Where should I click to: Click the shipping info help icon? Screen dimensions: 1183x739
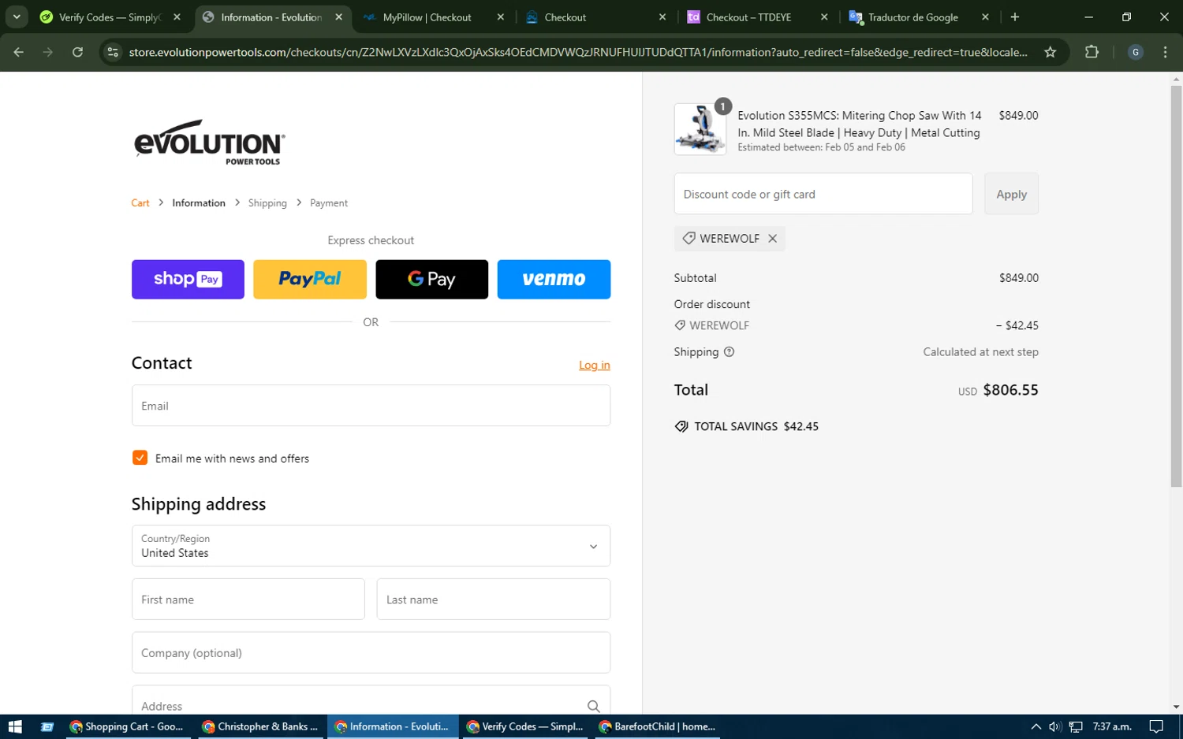pyautogui.click(x=729, y=352)
